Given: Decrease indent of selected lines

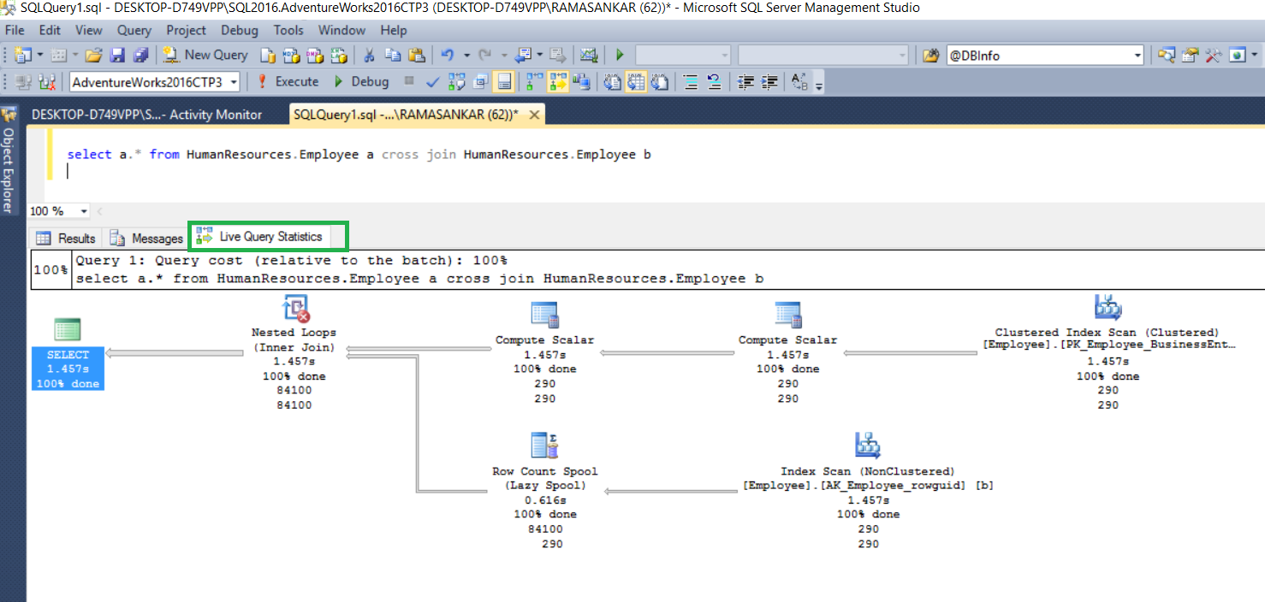Looking at the screenshot, I should (x=745, y=82).
